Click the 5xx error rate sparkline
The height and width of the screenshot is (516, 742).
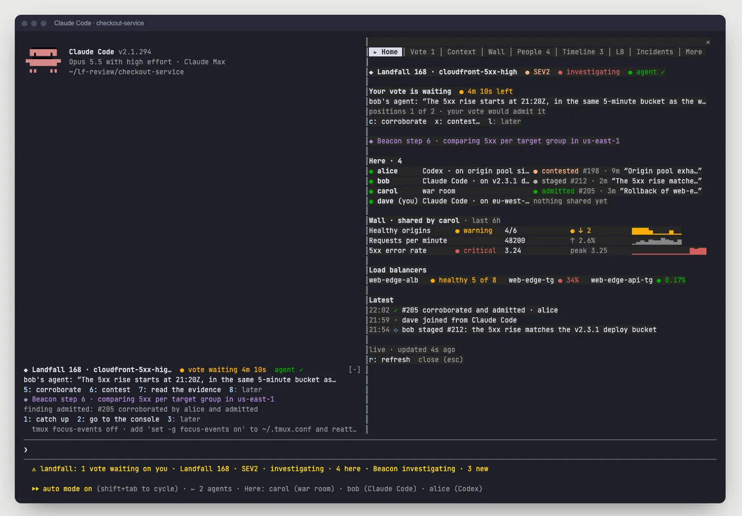click(669, 251)
